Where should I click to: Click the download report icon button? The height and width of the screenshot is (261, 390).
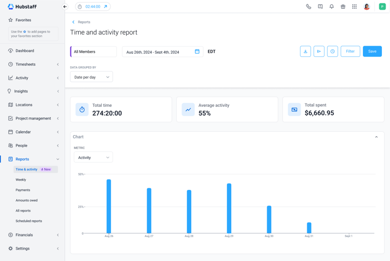305,52
